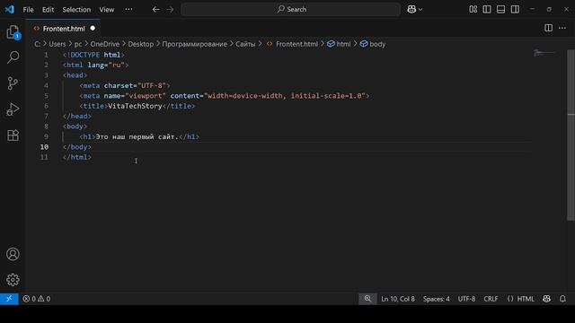Click the "UTF-8" charset value in code
This screenshot has width=575, height=323.
coord(152,85)
